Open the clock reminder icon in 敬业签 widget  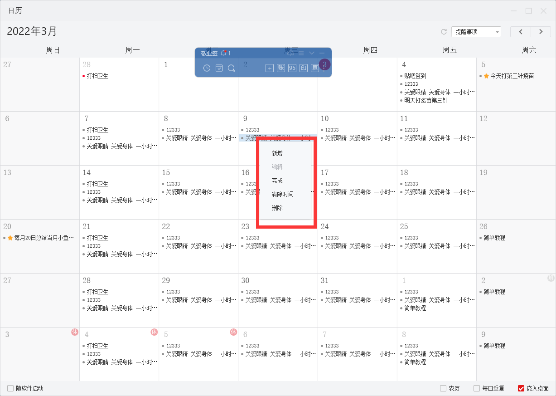click(207, 68)
